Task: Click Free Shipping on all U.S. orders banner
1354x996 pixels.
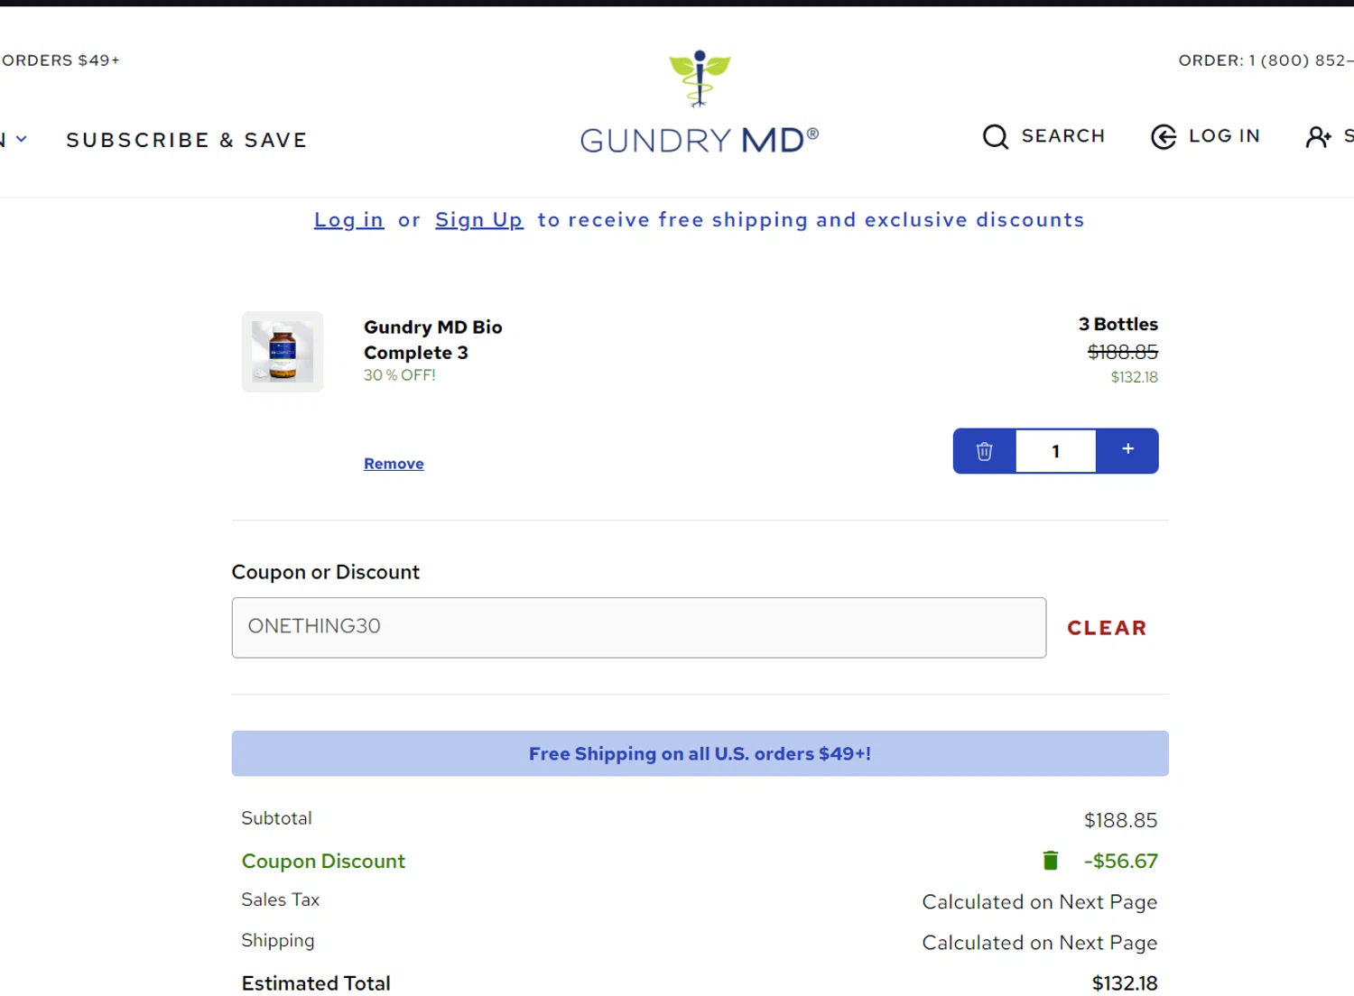Action: (700, 753)
